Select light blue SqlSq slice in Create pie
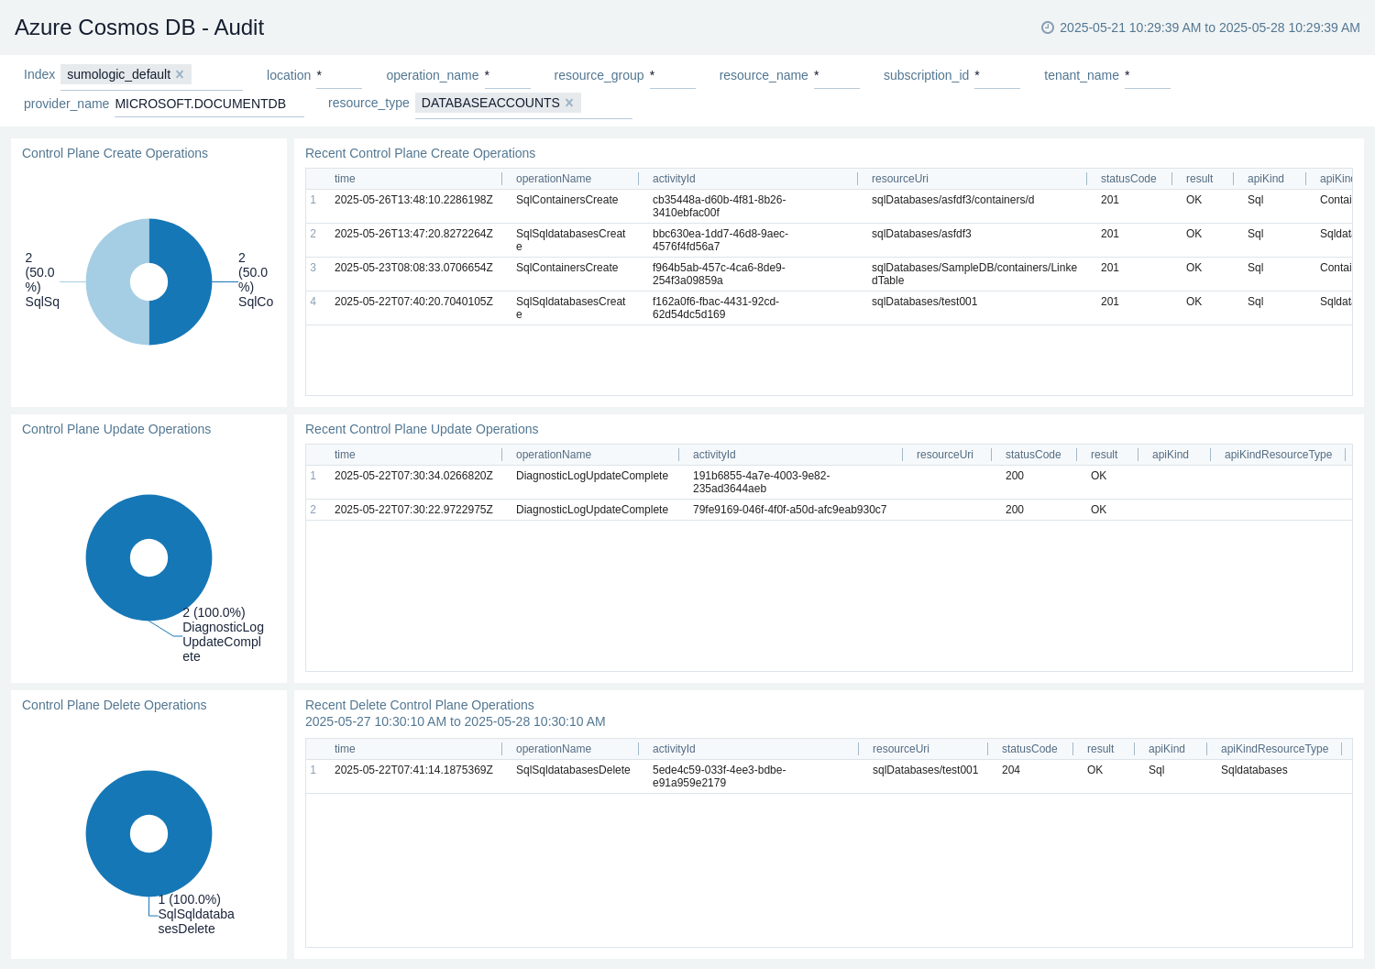 [108, 282]
